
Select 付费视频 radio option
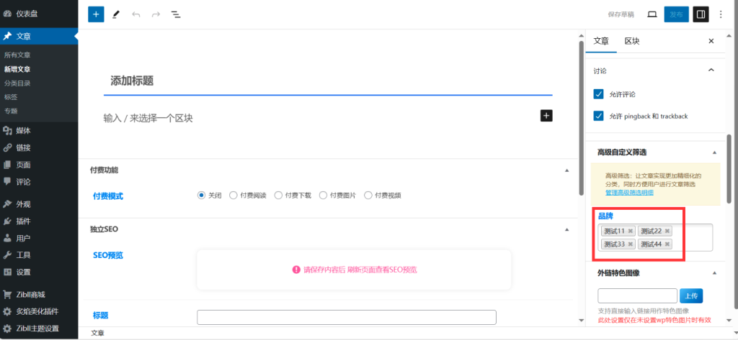point(368,196)
